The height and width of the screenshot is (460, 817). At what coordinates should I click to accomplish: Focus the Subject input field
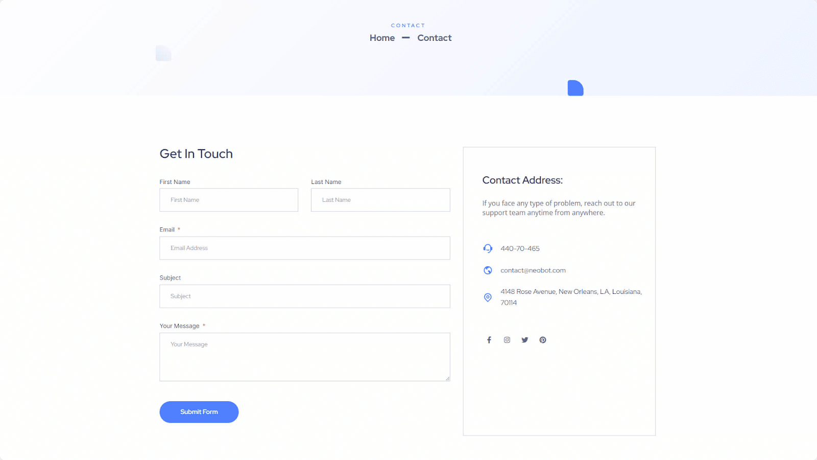(x=305, y=296)
